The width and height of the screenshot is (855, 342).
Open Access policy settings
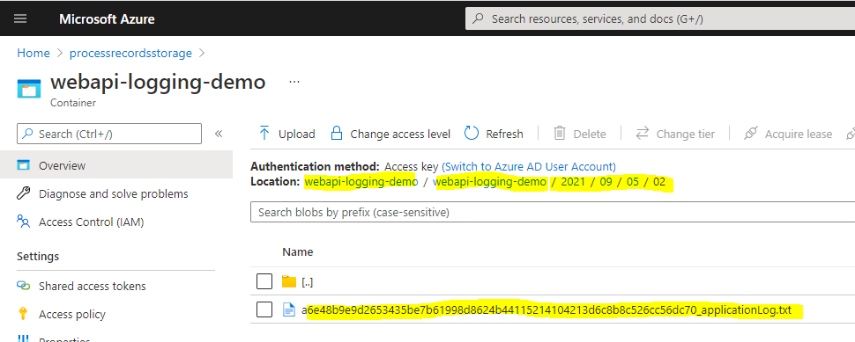72,314
